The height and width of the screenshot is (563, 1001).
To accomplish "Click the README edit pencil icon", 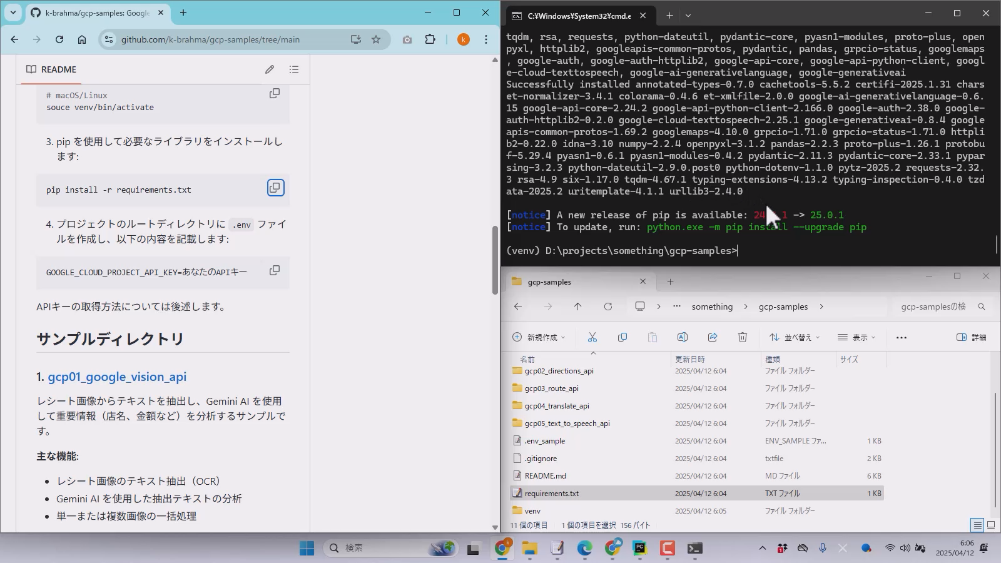I will 270,69.
